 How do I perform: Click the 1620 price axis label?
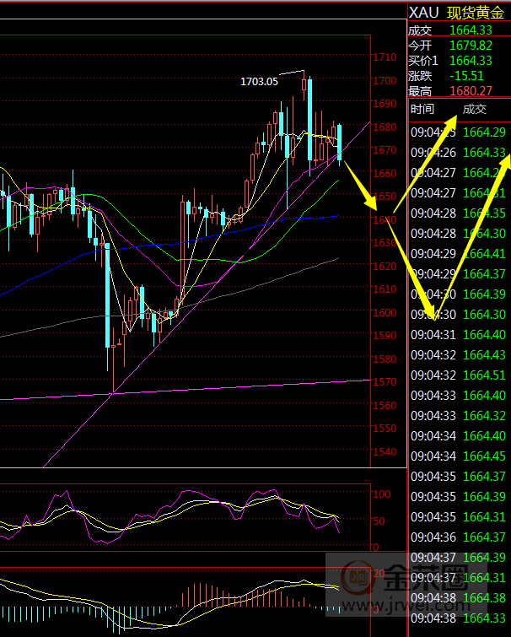pos(385,266)
